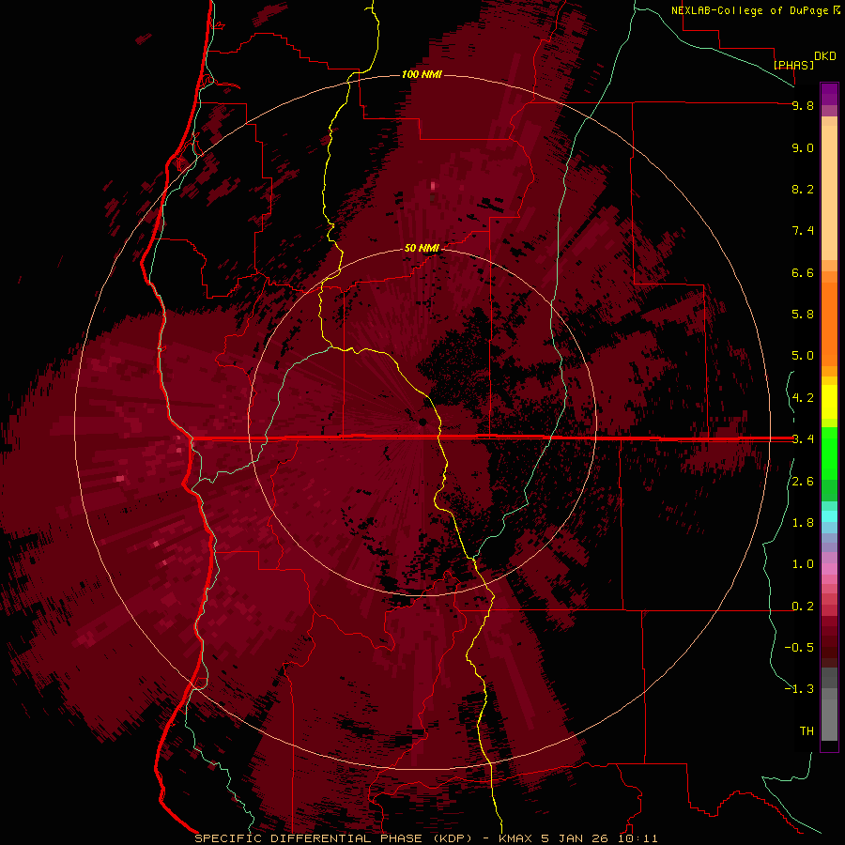845x845 pixels.
Task: Click the bright green band of the color scale
Action: [x=829, y=452]
